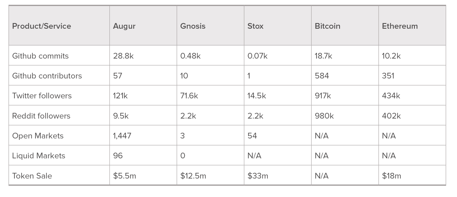The height and width of the screenshot is (197, 457).
Task: Select Augur's 1,447 open markets cell
Action: [143, 135]
